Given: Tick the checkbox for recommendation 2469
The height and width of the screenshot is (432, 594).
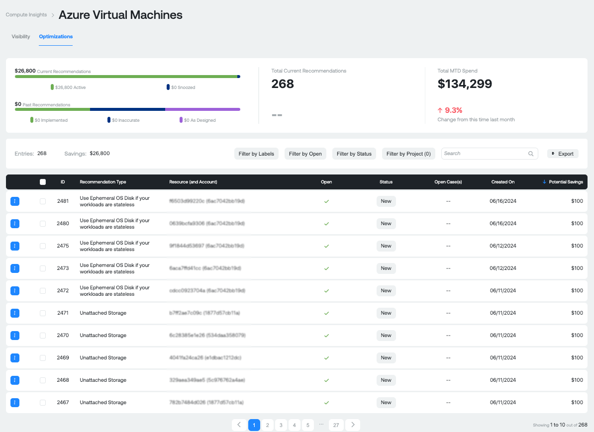Looking at the screenshot, I should tap(43, 358).
